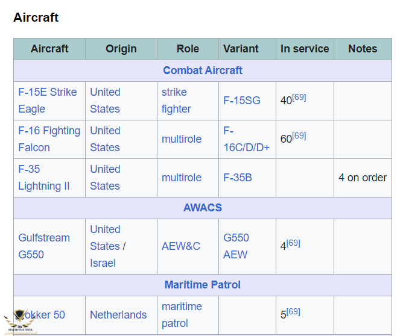Open the F-15E Strike Eagle link
The width and height of the screenshot is (406, 336).
pos(48,101)
